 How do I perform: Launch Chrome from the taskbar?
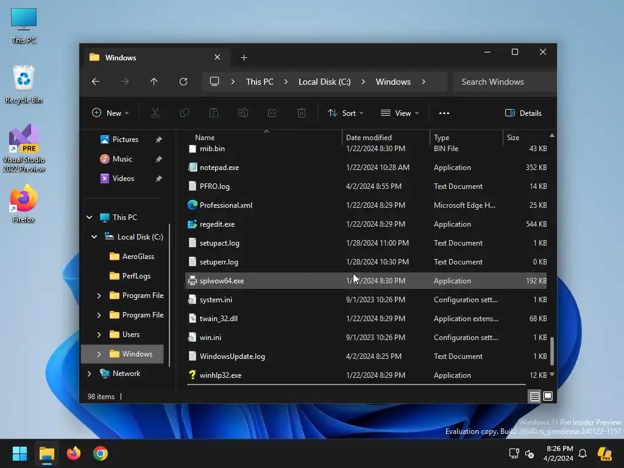[x=101, y=453]
